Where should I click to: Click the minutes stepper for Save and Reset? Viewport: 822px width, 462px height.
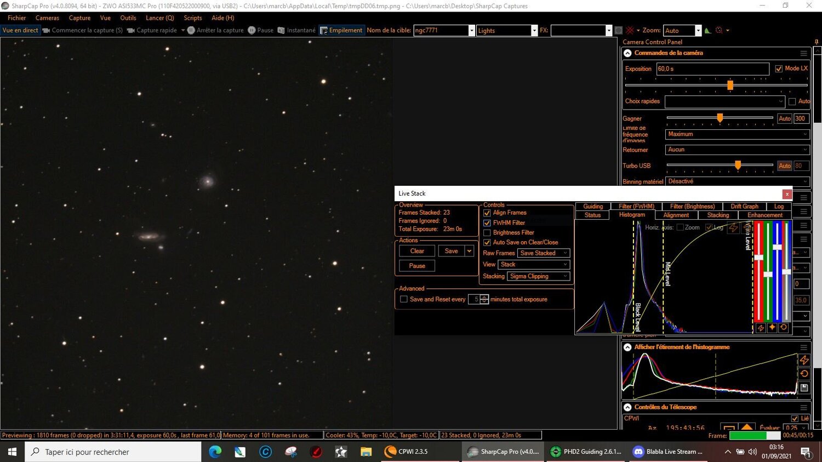click(x=484, y=299)
